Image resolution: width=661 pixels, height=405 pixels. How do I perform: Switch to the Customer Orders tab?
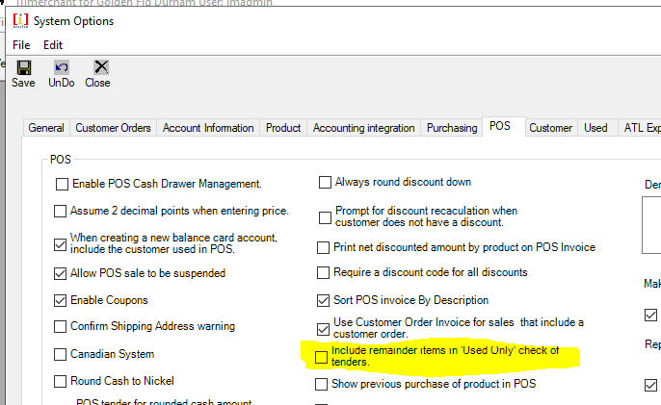coord(113,128)
